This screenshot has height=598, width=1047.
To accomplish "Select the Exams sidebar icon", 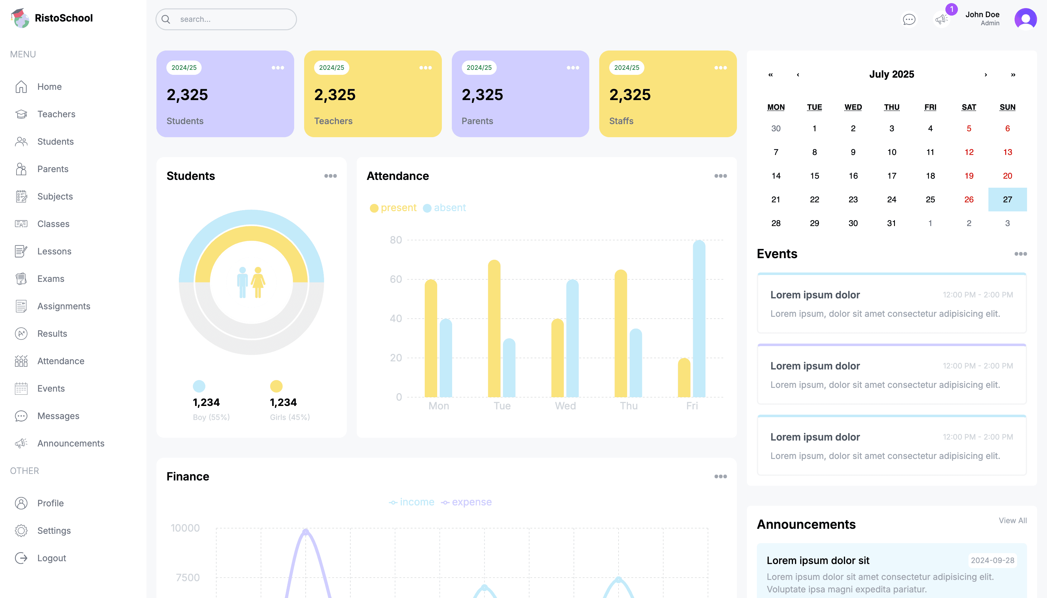I will coord(21,278).
